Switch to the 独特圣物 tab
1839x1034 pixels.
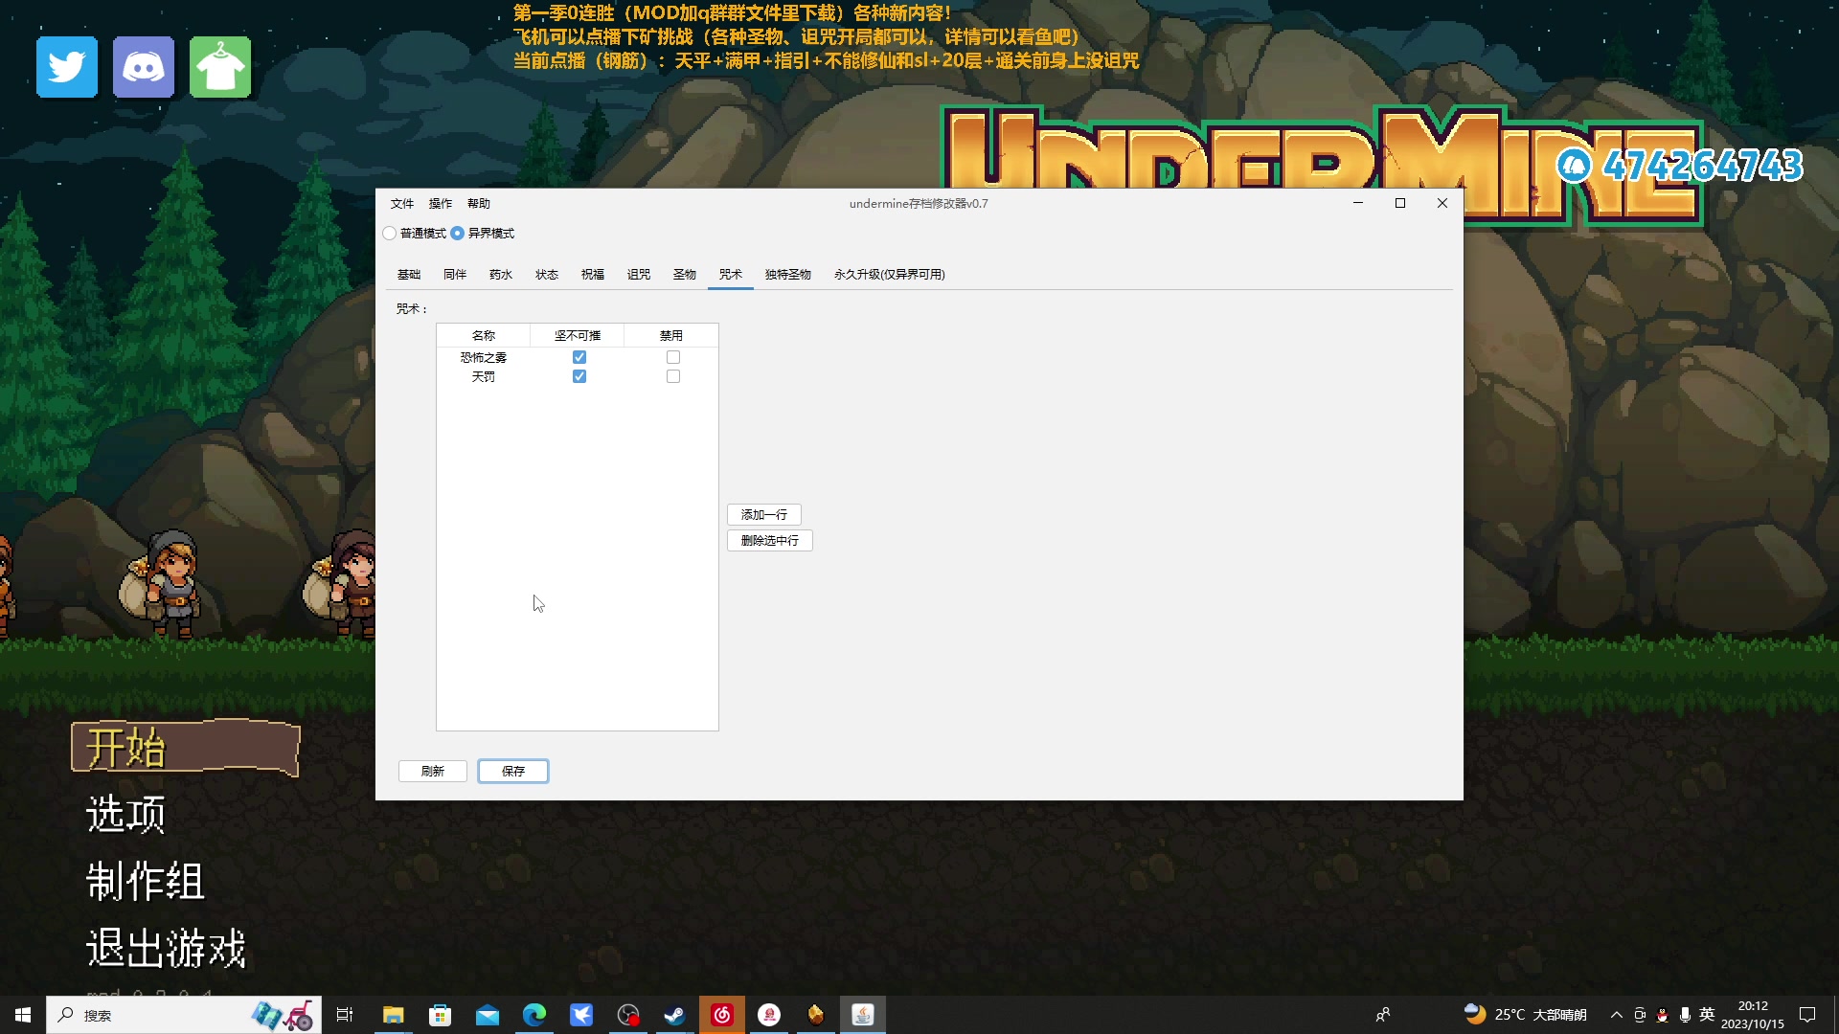coord(788,275)
